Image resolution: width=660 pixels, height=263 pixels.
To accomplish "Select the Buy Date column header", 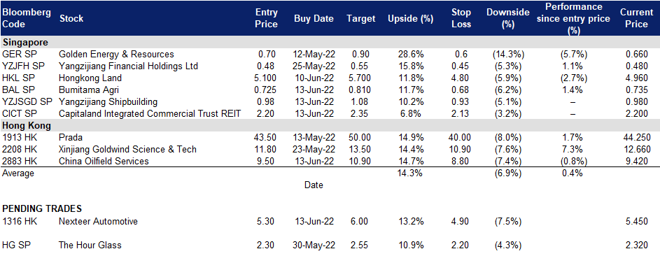I will point(314,18).
